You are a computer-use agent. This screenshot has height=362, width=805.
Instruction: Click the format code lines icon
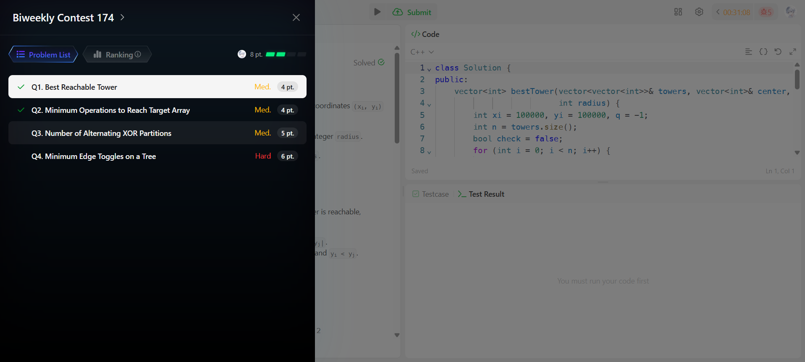click(x=748, y=52)
